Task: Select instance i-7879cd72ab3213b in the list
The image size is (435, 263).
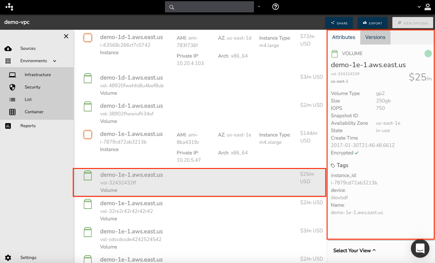Action: coord(123,142)
